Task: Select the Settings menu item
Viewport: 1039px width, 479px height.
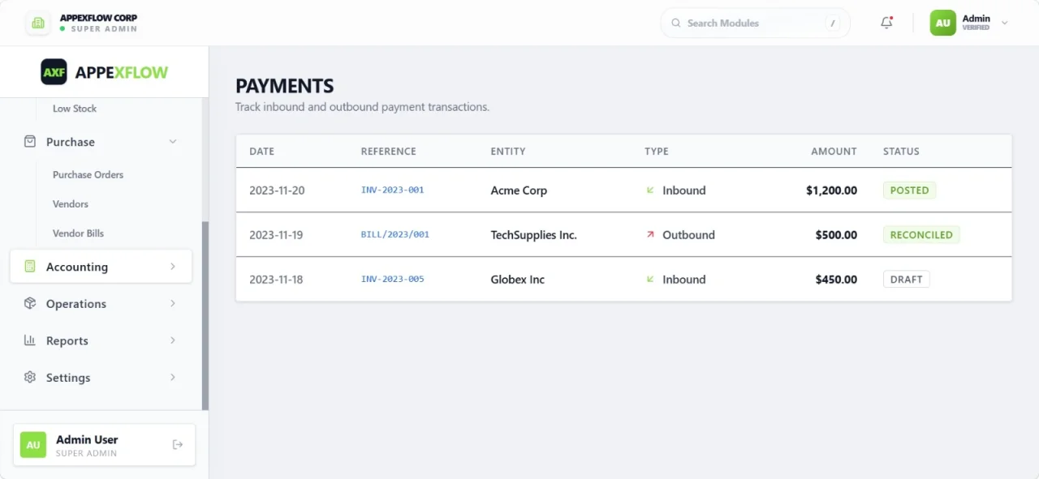Action: coord(101,377)
